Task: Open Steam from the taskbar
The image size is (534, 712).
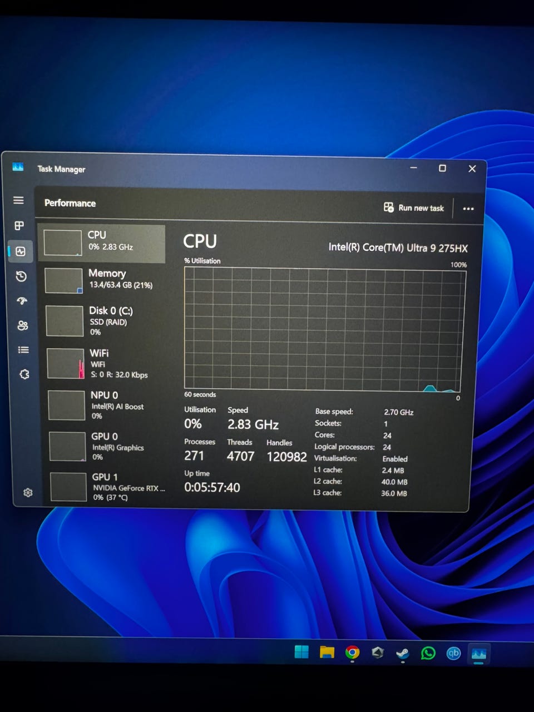Action: click(x=403, y=653)
